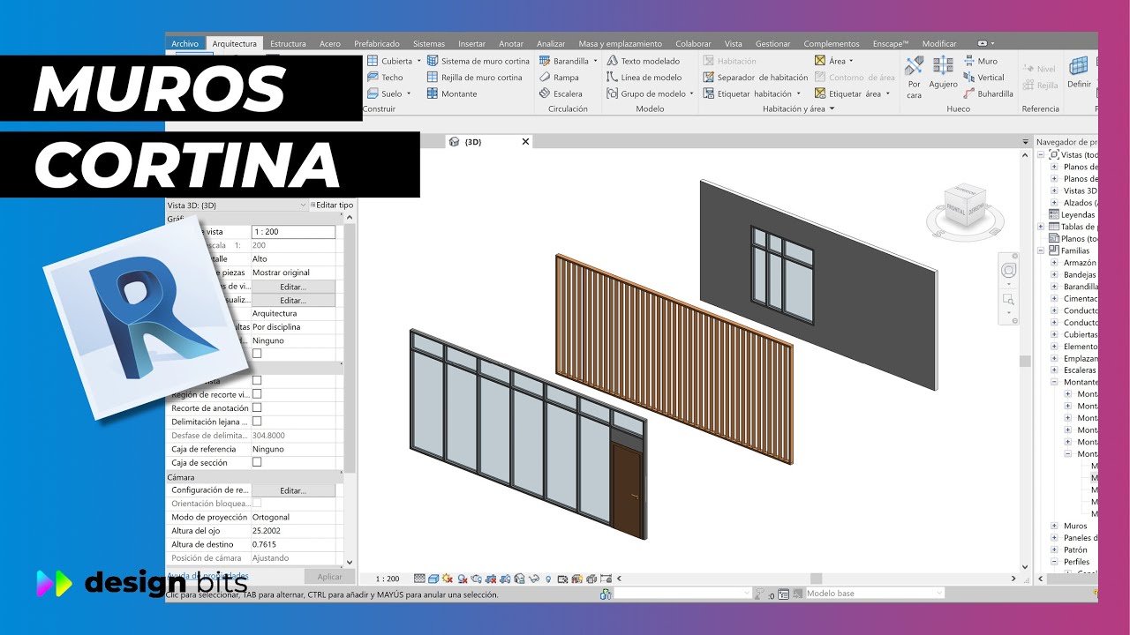Open the Anotar ribbon tab
The height and width of the screenshot is (635, 1130).
(511, 43)
